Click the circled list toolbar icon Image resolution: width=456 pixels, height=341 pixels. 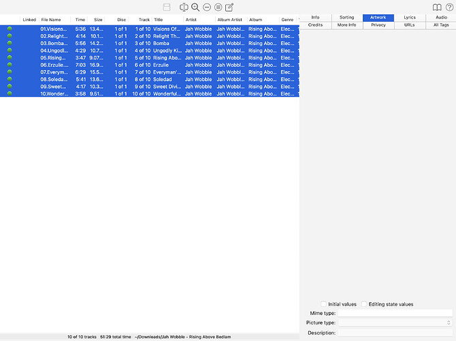[218, 7]
